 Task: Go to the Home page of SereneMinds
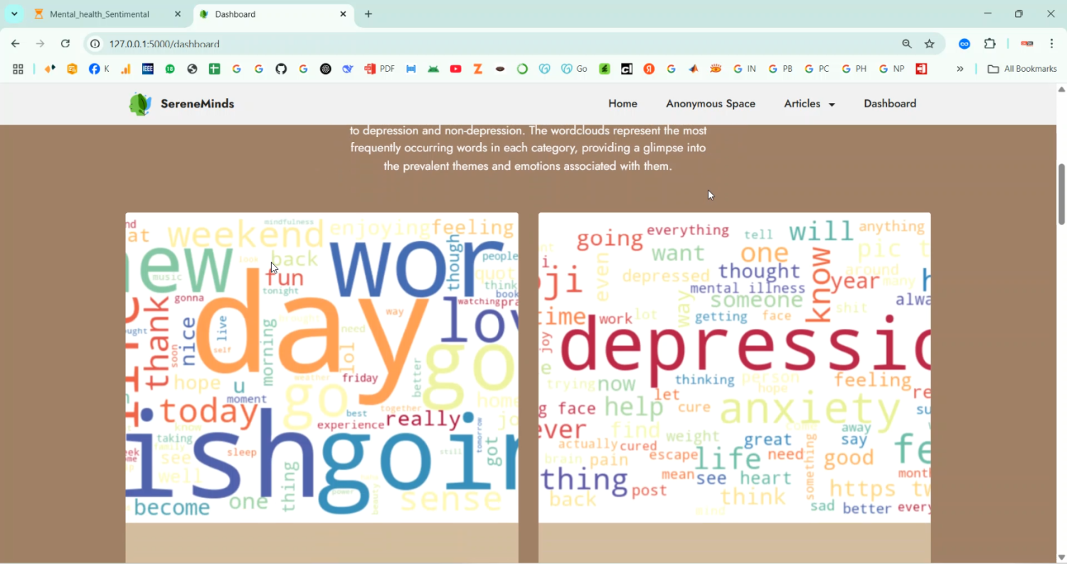(622, 104)
